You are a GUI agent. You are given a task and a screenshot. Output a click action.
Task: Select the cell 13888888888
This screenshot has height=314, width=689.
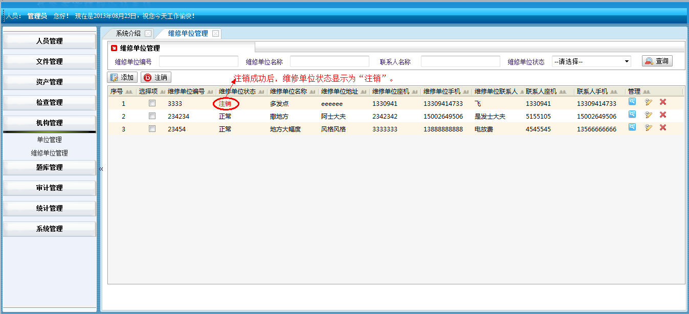click(x=443, y=129)
